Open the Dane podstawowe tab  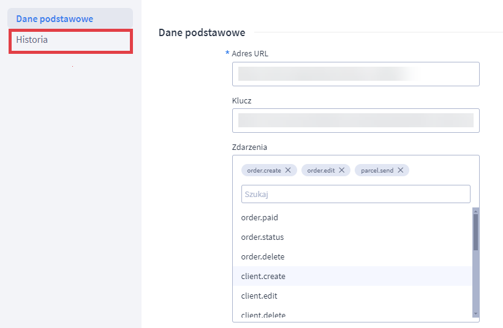click(55, 19)
